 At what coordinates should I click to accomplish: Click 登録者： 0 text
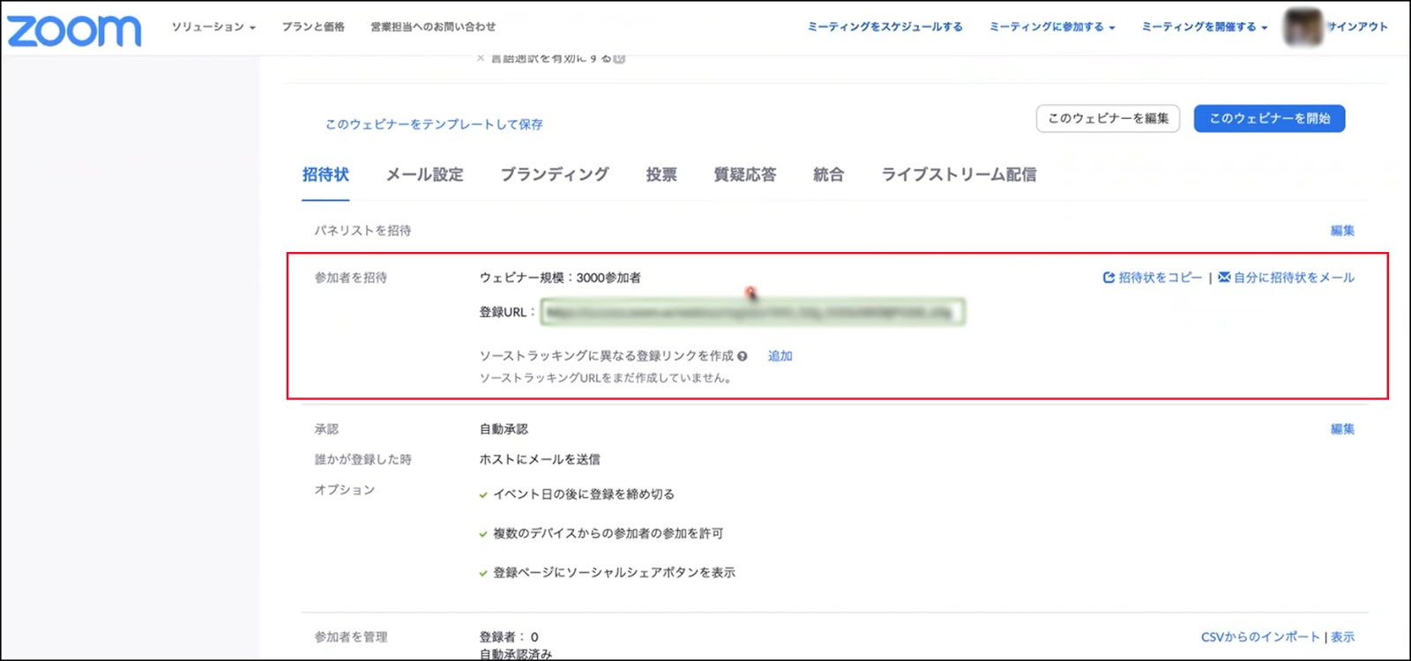click(x=509, y=637)
